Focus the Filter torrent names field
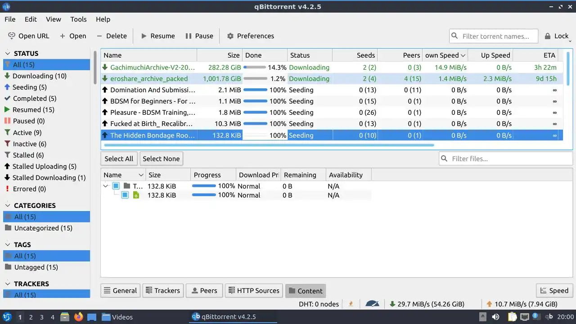 (x=494, y=36)
